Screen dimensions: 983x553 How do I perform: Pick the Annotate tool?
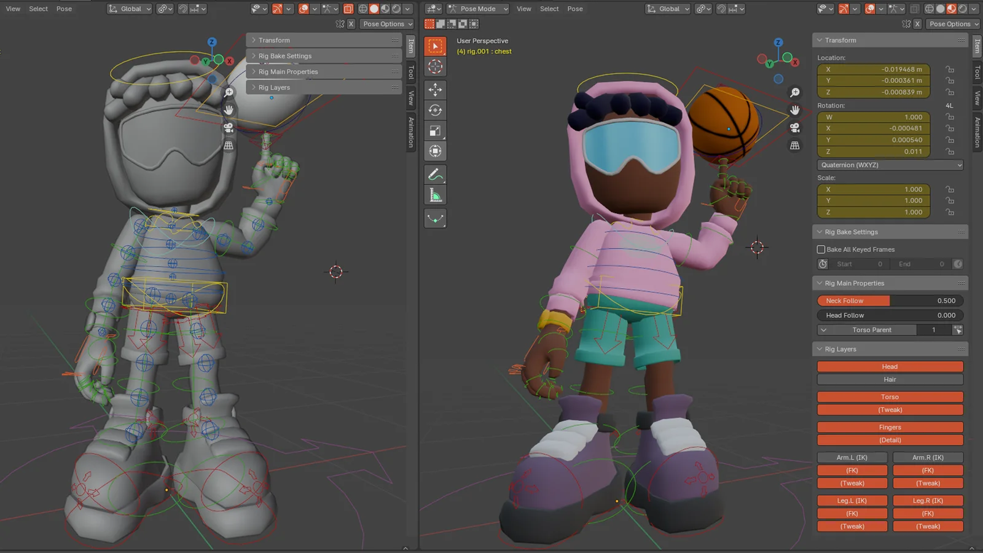435,173
